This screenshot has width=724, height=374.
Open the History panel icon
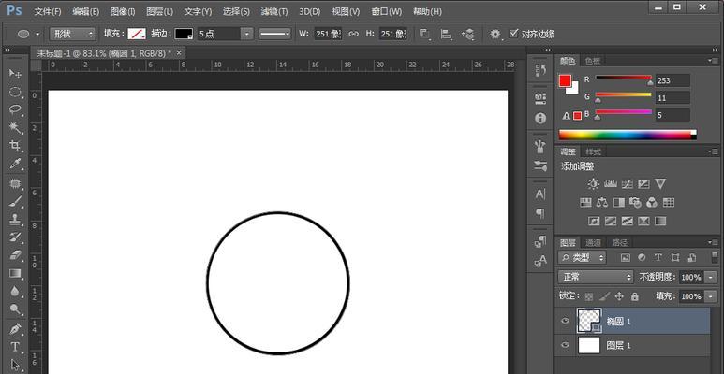pyautogui.click(x=540, y=70)
